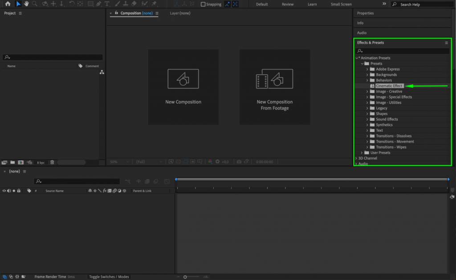Screen dimensions: 456x280
Task: Select the Cinematic Effect preset
Action: [390, 86]
